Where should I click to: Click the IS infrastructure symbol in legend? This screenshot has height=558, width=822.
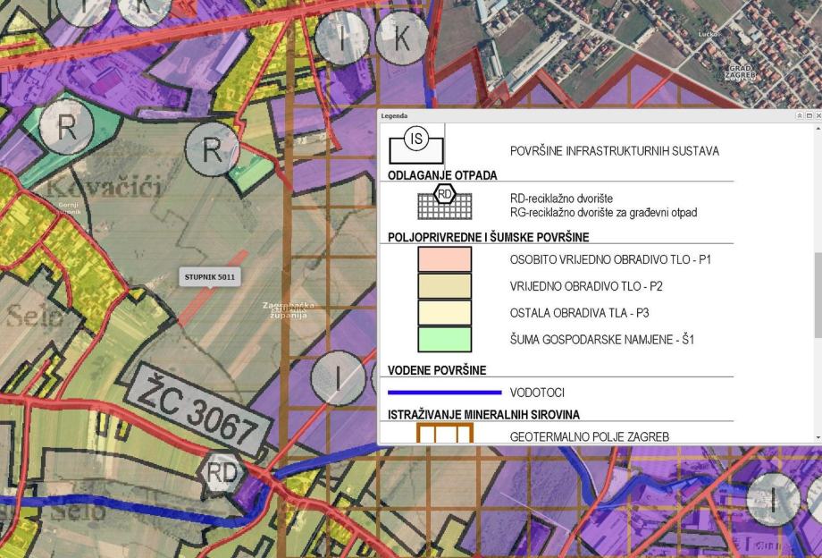click(x=416, y=145)
